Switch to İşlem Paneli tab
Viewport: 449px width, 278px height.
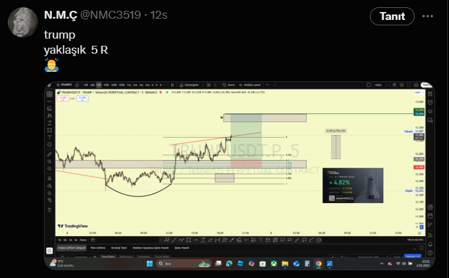coord(182,248)
